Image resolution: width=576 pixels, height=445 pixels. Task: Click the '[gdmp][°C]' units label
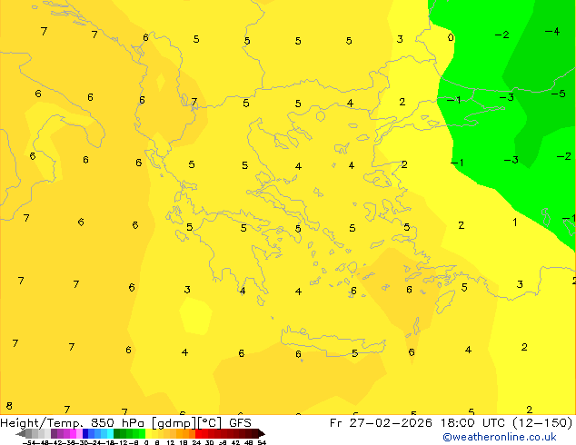coord(187,423)
